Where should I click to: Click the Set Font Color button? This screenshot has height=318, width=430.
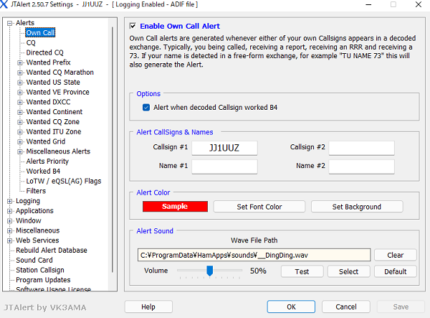pos(259,207)
